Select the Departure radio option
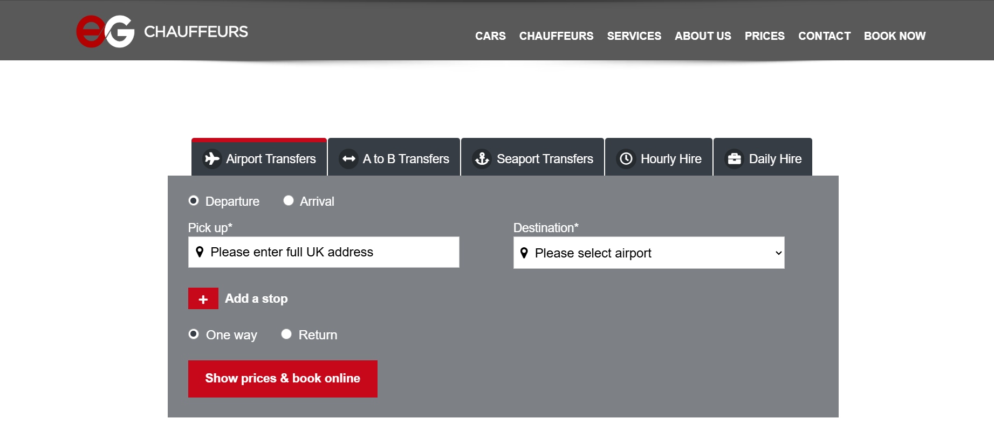 (x=194, y=200)
